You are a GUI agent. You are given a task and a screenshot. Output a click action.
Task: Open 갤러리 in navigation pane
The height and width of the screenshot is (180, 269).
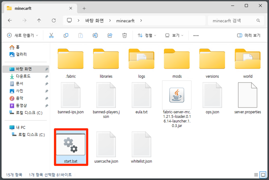[18, 55]
